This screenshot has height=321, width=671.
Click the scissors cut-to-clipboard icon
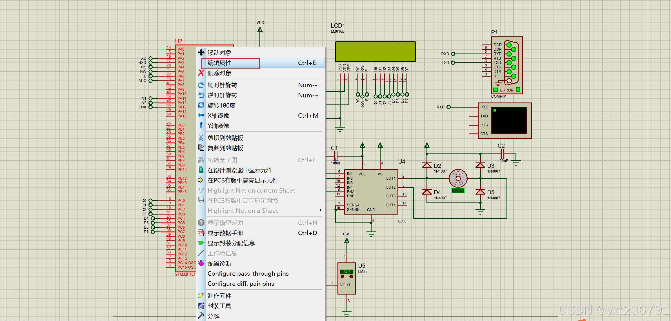(x=201, y=138)
